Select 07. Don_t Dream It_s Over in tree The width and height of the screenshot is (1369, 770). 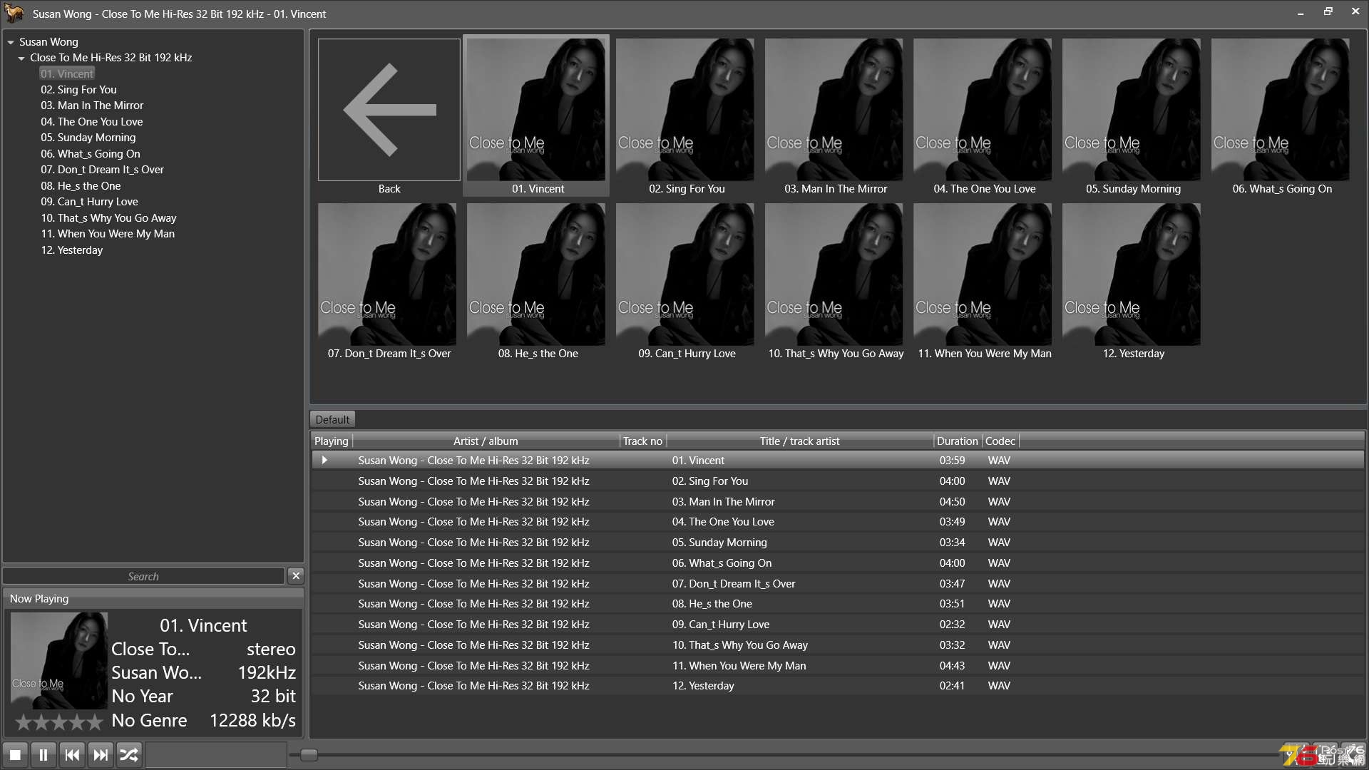pos(102,170)
